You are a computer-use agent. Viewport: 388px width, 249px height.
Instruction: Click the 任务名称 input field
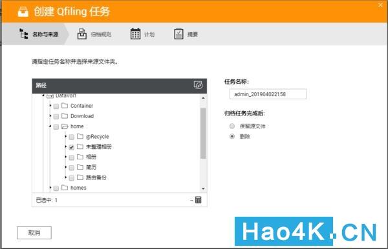tap(268, 94)
